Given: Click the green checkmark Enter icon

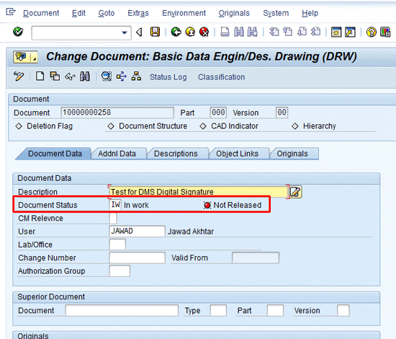Looking at the screenshot, I should tap(18, 32).
